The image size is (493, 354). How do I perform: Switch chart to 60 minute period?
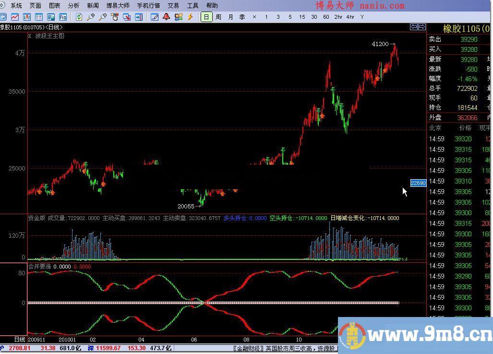coord(326,17)
